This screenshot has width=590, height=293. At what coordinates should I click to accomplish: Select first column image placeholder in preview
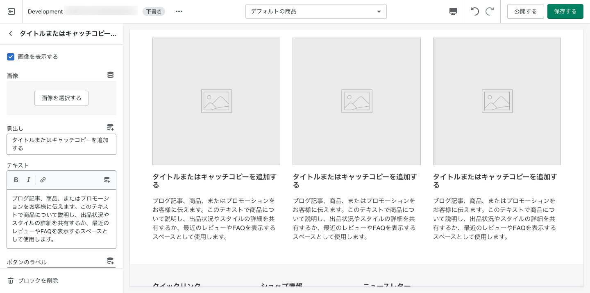(216, 101)
